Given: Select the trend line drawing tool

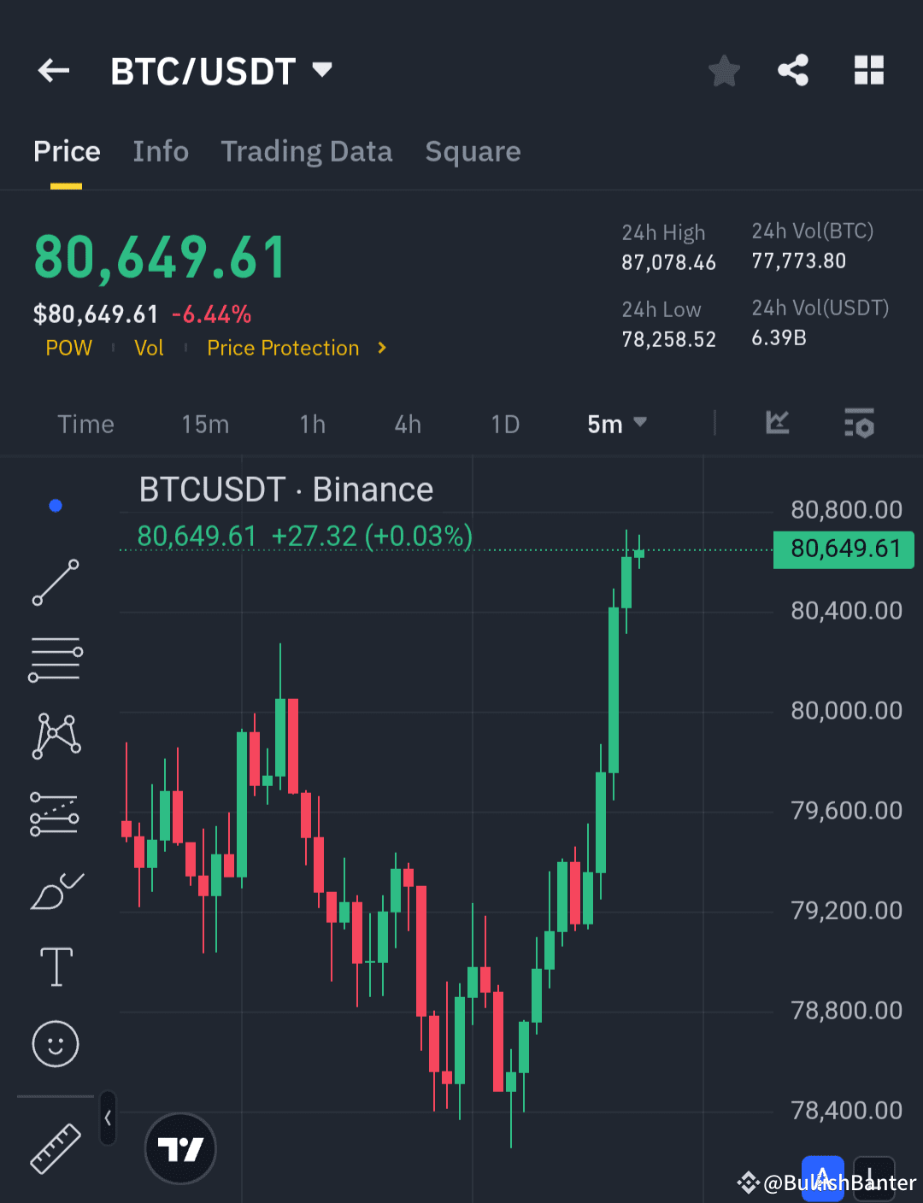Looking at the screenshot, I should tap(55, 584).
